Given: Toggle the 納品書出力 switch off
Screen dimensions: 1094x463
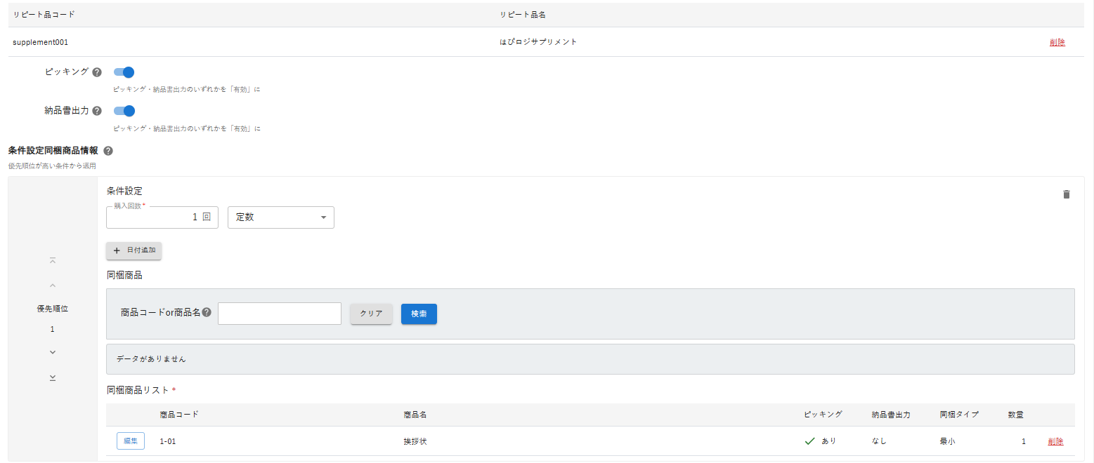Looking at the screenshot, I should pos(124,110).
